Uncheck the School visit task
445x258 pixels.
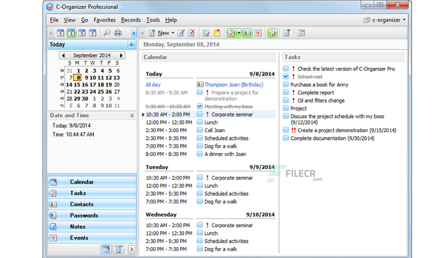tap(286, 76)
